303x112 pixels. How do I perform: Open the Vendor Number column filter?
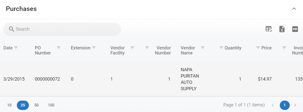(x=147, y=48)
